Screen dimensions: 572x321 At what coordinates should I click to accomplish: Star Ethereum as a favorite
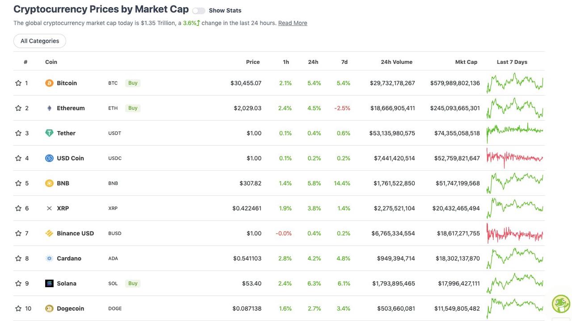pyautogui.click(x=18, y=108)
